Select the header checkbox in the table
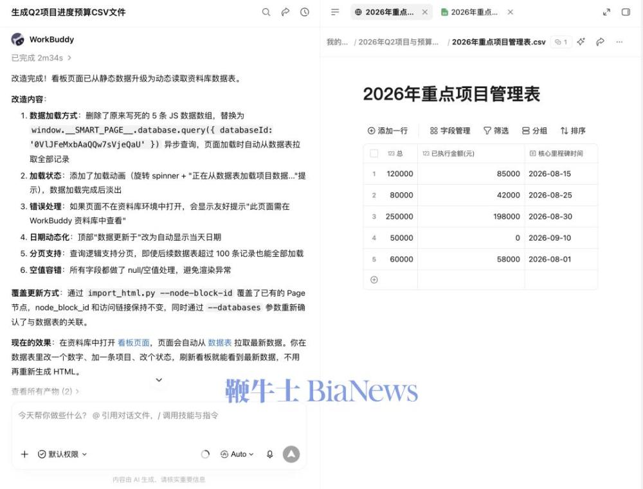Image resolution: width=643 pixels, height=489 pixels. pyautogui.click(x=374, y=153)
